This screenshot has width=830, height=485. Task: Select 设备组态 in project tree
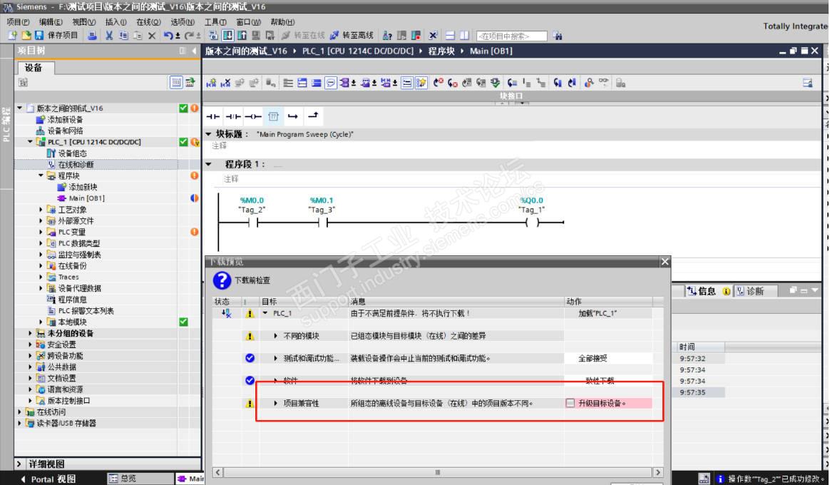67,153
